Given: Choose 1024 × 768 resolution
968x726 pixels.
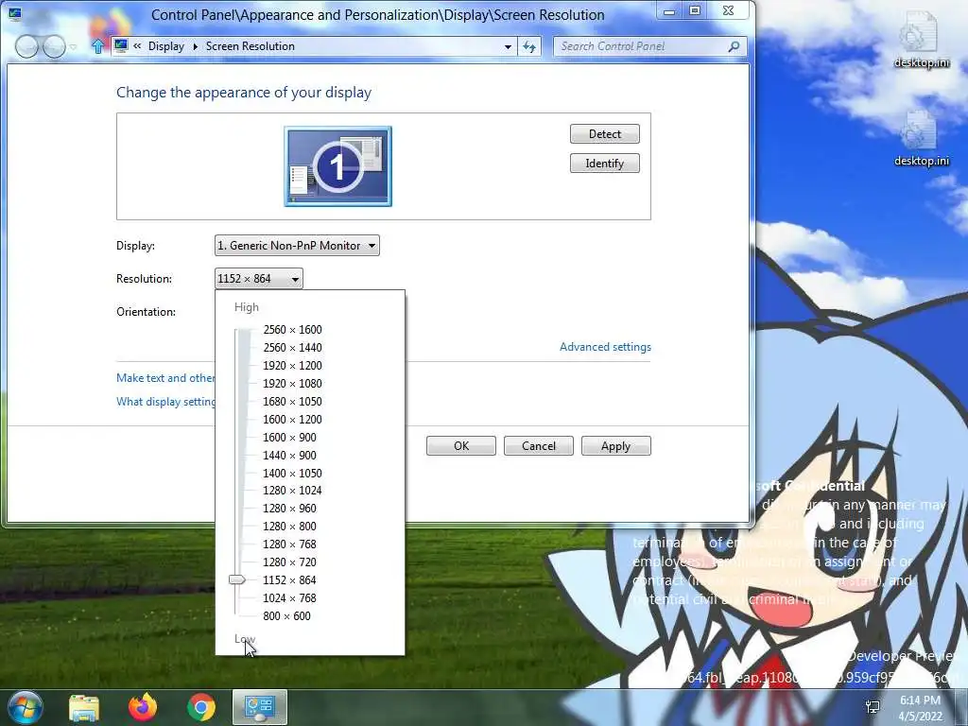Looking at the screenshot, I should pyautogui.click(x=289, y=598).
